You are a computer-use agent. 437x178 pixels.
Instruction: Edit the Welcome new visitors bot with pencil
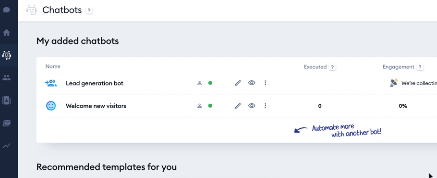[238, 106]
